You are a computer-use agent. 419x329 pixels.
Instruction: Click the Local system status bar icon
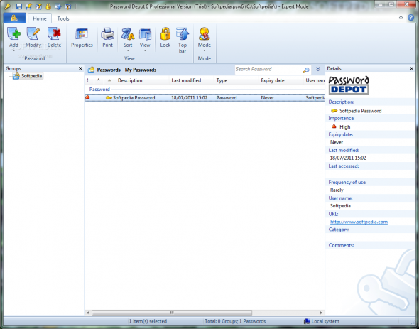307,321
